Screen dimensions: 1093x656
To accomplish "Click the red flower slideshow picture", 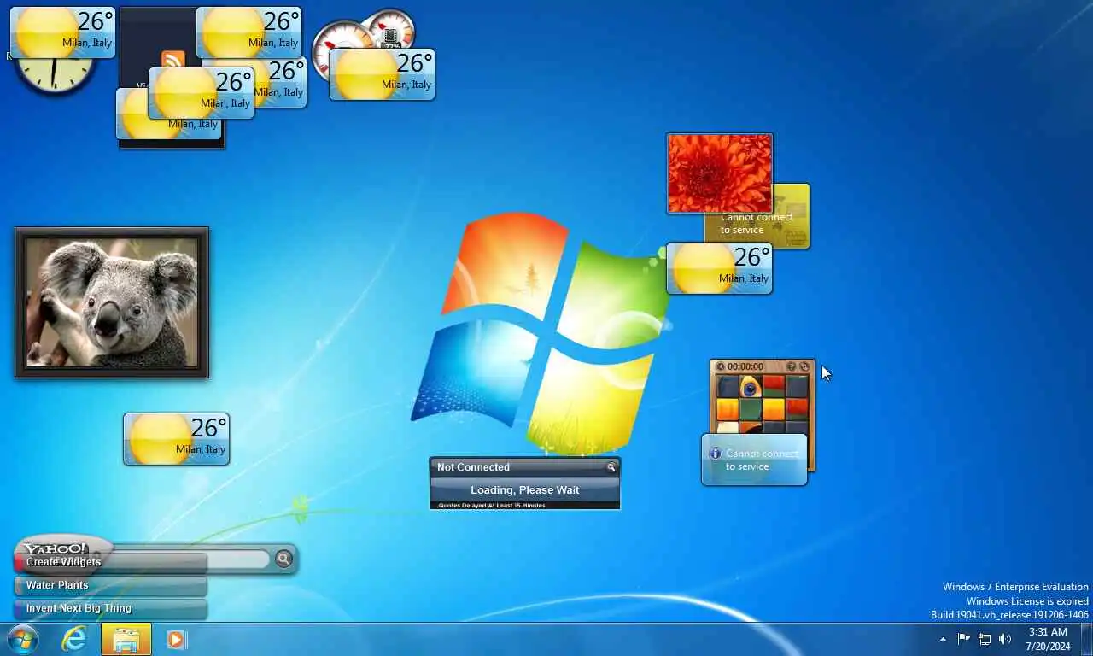I will coord(720,173).
